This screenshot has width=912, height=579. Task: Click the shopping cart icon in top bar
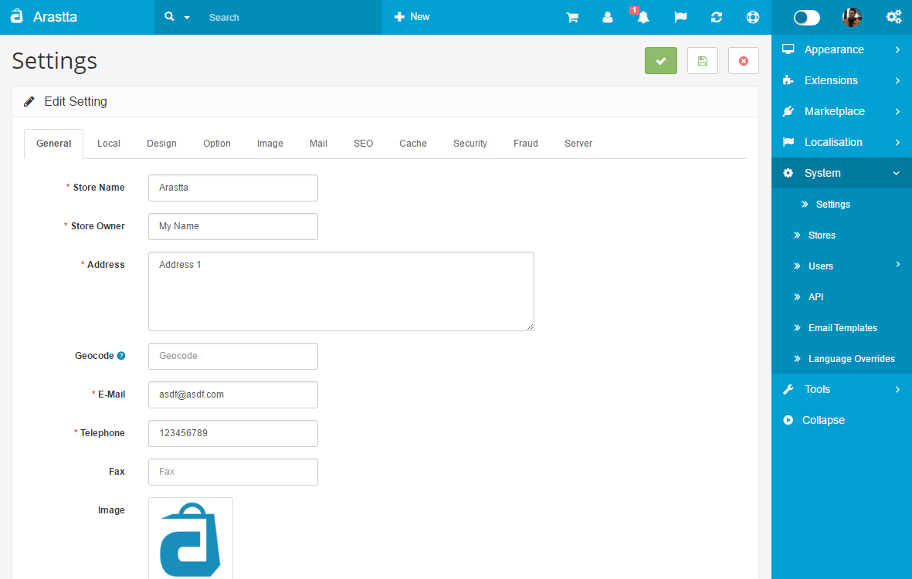pyautogui.click(x=572, y=17)
